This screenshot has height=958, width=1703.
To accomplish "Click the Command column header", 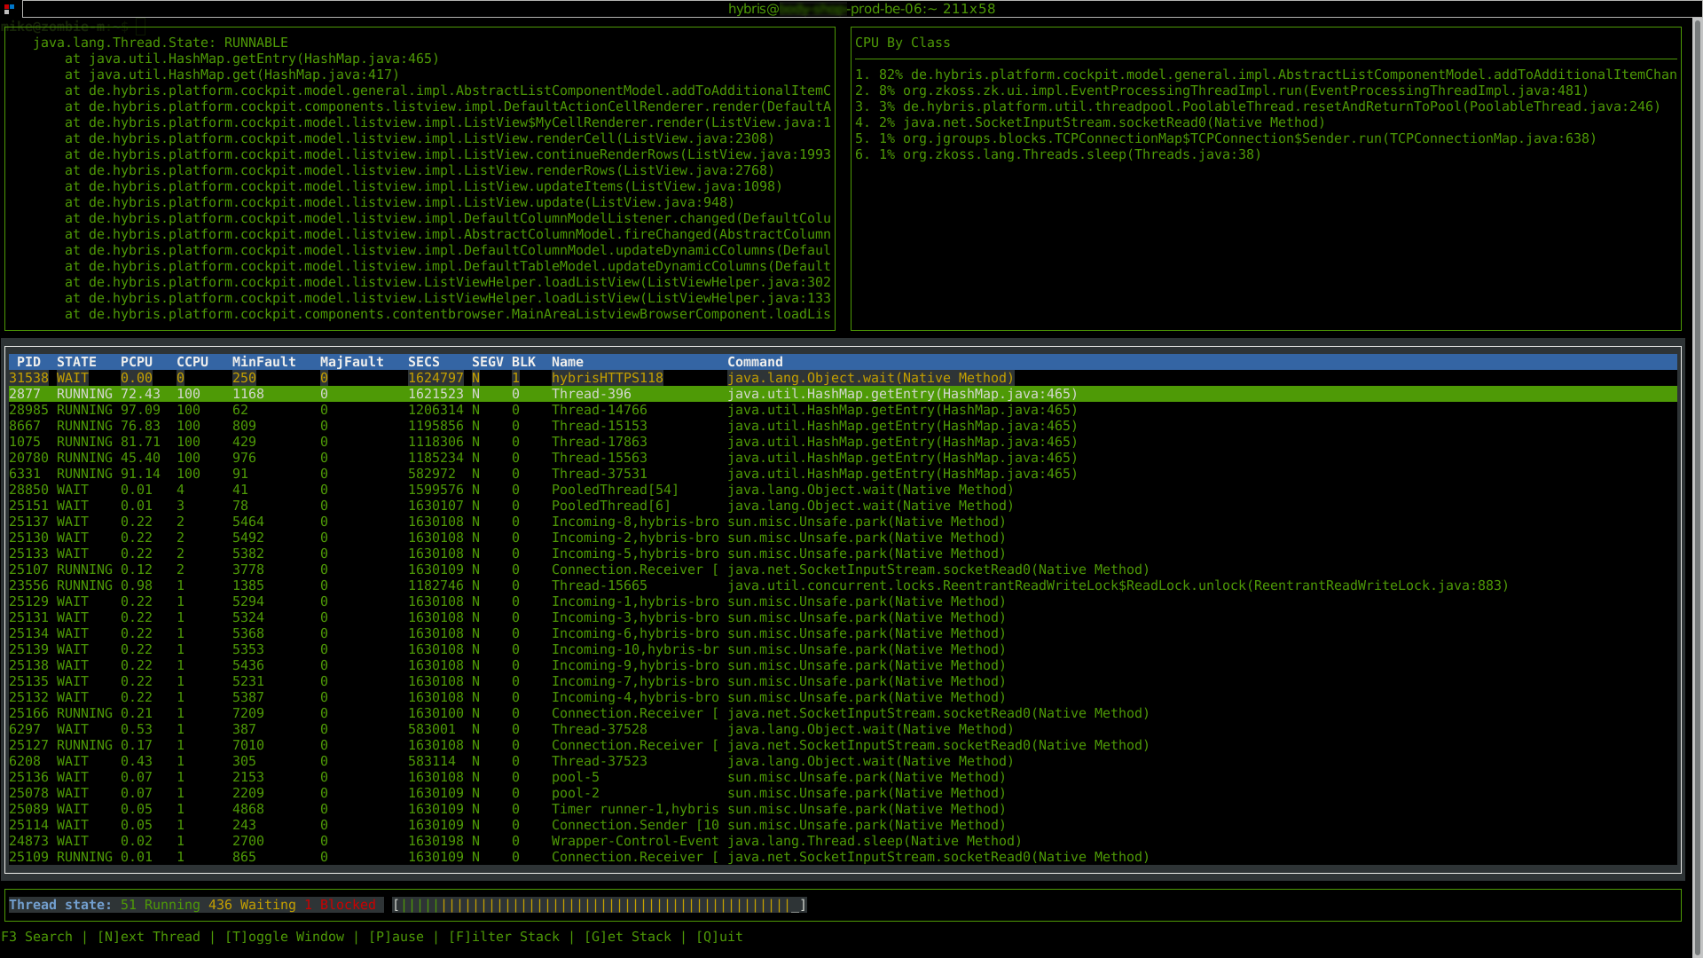I will 755,362.
